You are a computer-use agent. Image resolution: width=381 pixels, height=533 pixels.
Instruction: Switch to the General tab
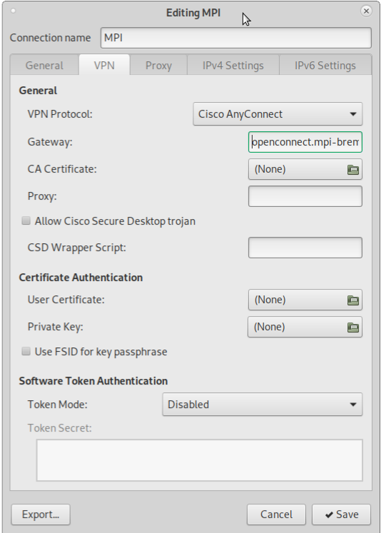(x=44, y=65)
